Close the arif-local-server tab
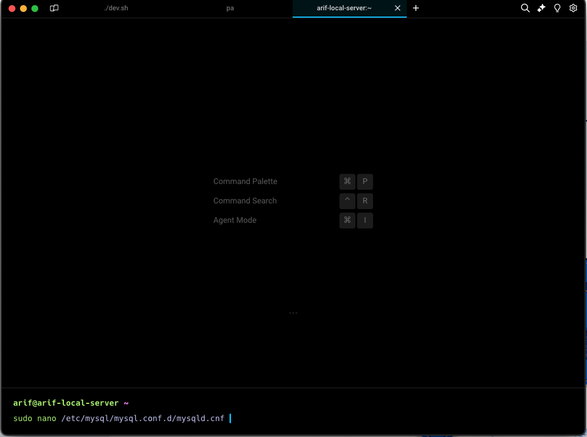Screen dimensions: 587x437 pyautogui.click(x=398, y=8)
